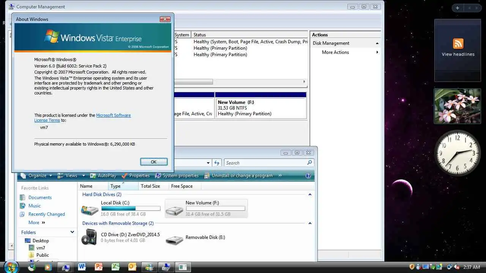This screenshot has height=273, width=486.
Task: Click horizontal scrollbar in volume list
Action: [194, 82]
